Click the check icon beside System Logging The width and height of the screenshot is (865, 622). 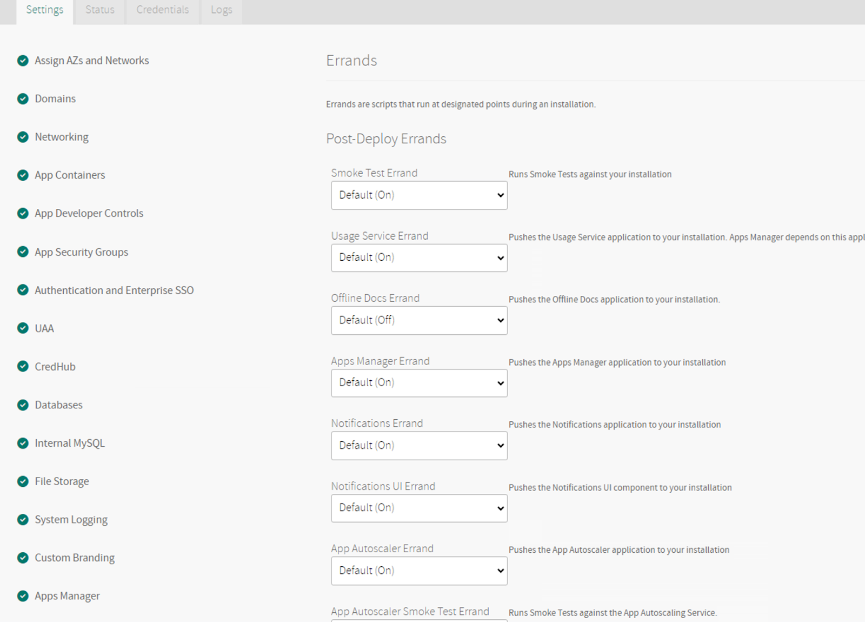pos(23,519)
